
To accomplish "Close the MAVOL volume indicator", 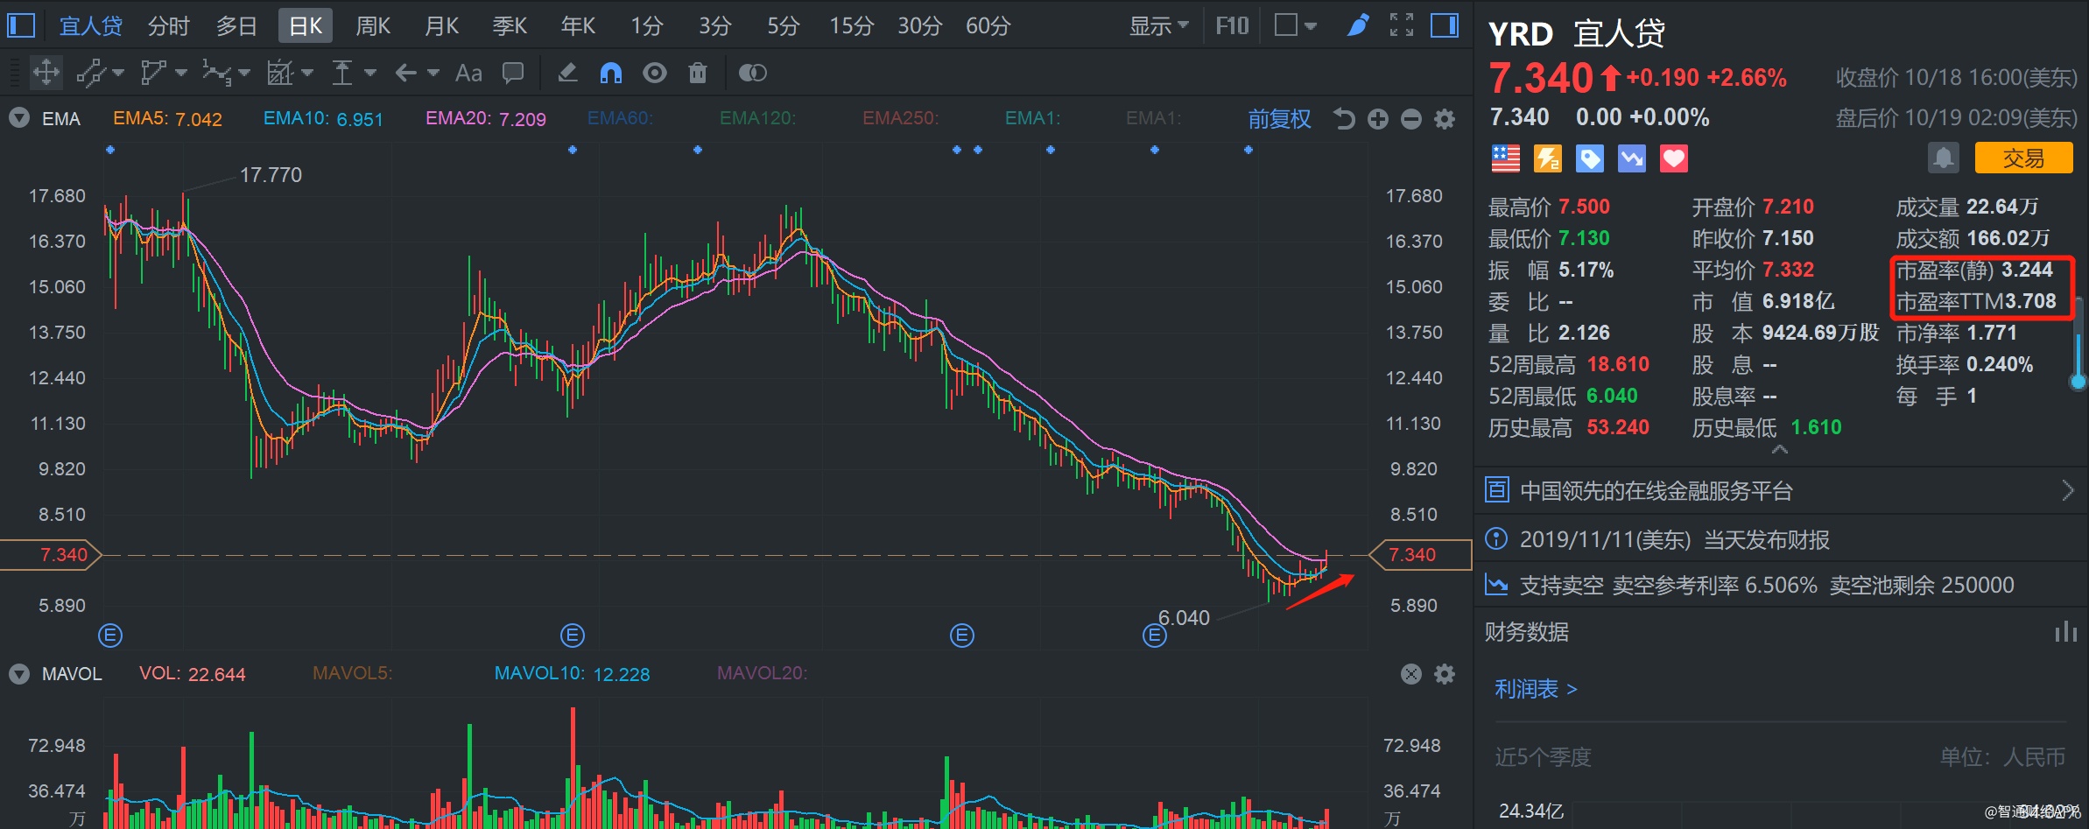I will coord(1411,674).
